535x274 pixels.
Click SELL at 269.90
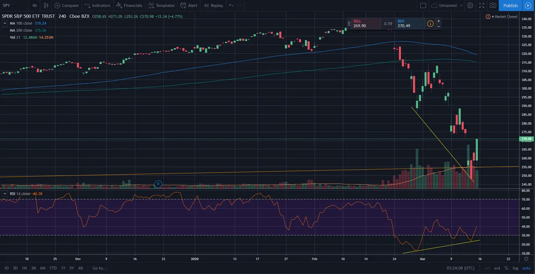pos(366,24)
